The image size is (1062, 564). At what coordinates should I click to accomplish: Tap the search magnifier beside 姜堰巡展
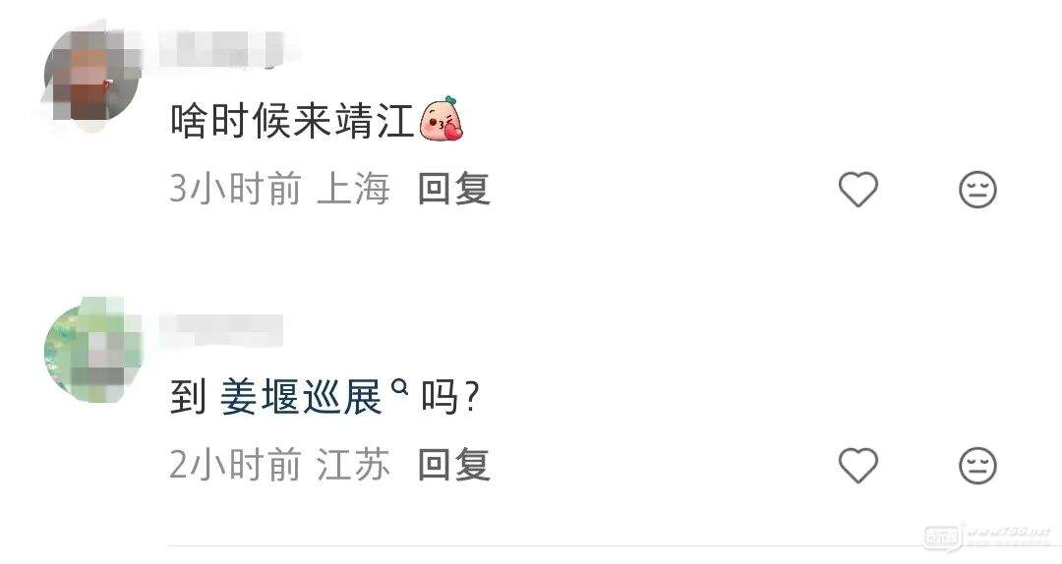400,387
